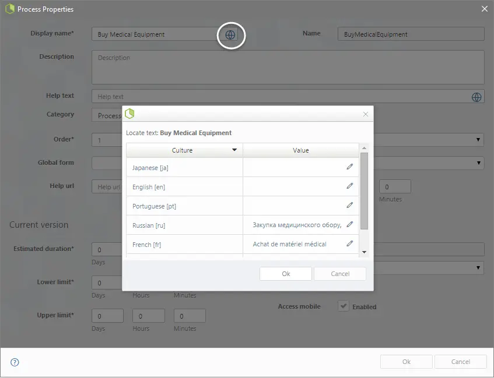
Task: Open the Global form dropdown arrow
Action: click(x=478, y=163)
